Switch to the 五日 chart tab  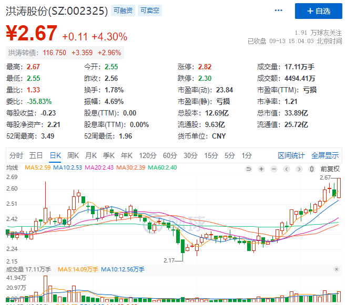click(x=36, y=155)
